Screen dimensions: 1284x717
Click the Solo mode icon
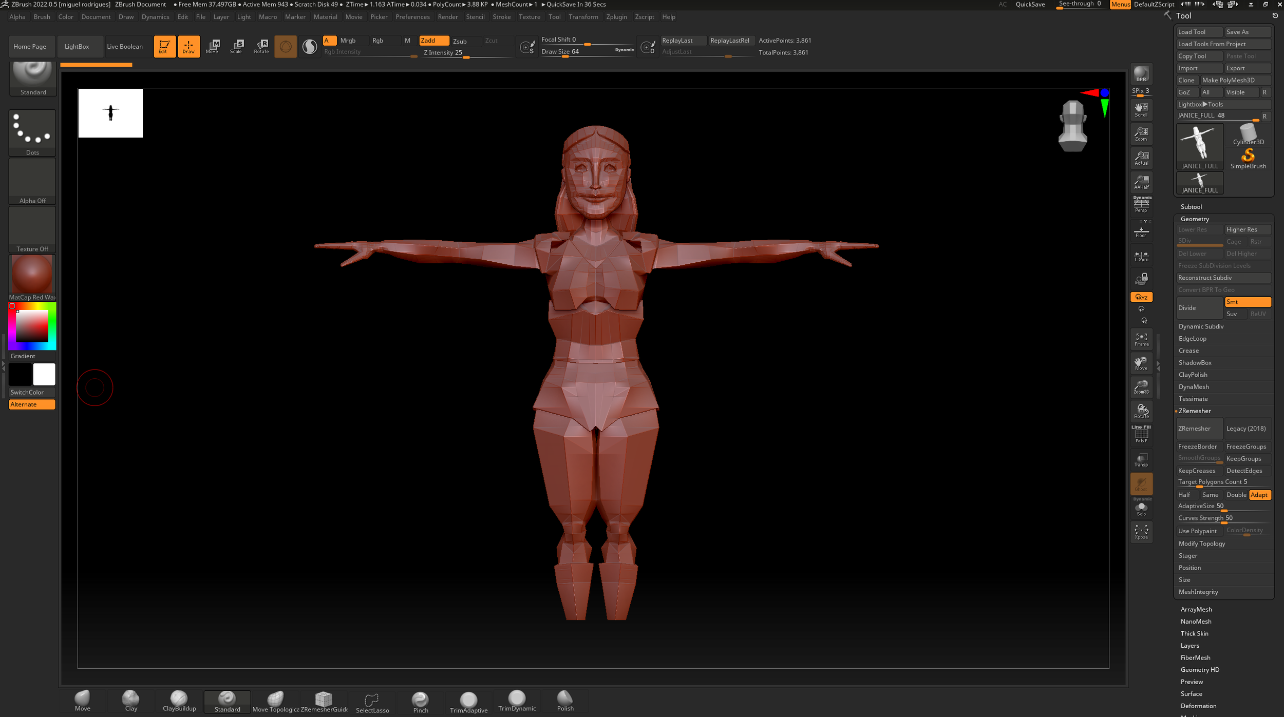[x=1141, y=508]
